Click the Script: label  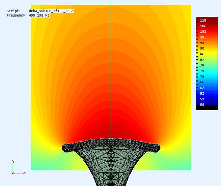coord(14,11)
